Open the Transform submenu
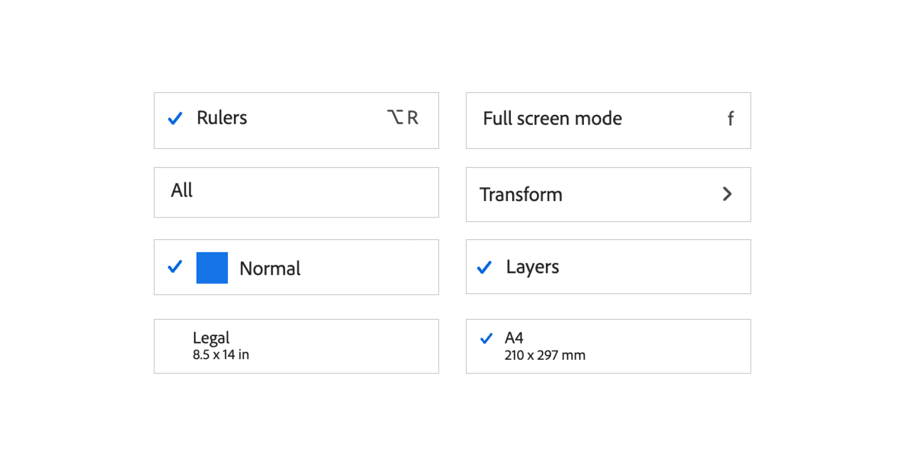 608,195
